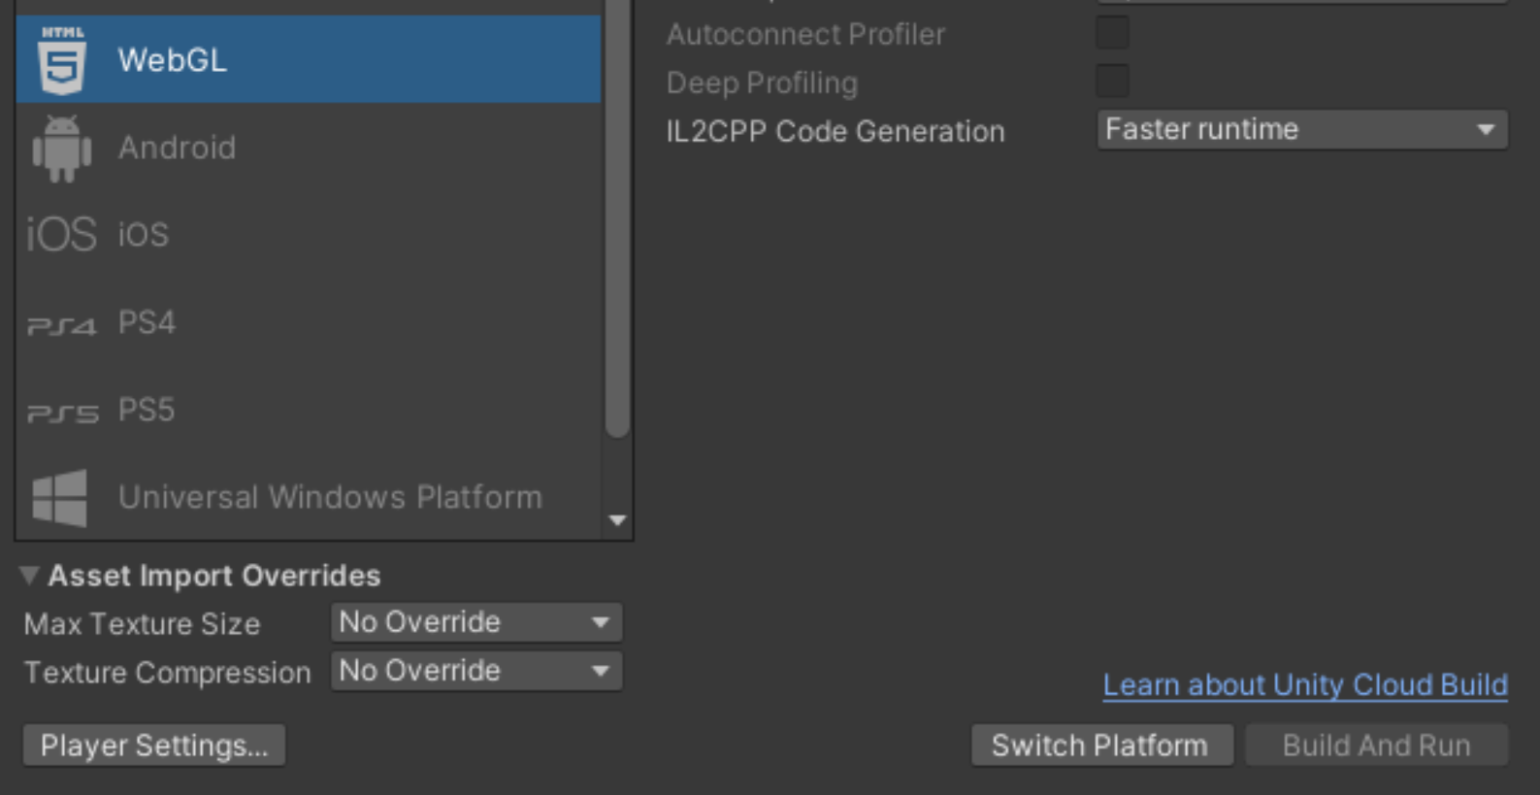1540x795 pixels.
Task: Open the IL2CPP Code Generation dropdown
Action: pos(1302,129)
